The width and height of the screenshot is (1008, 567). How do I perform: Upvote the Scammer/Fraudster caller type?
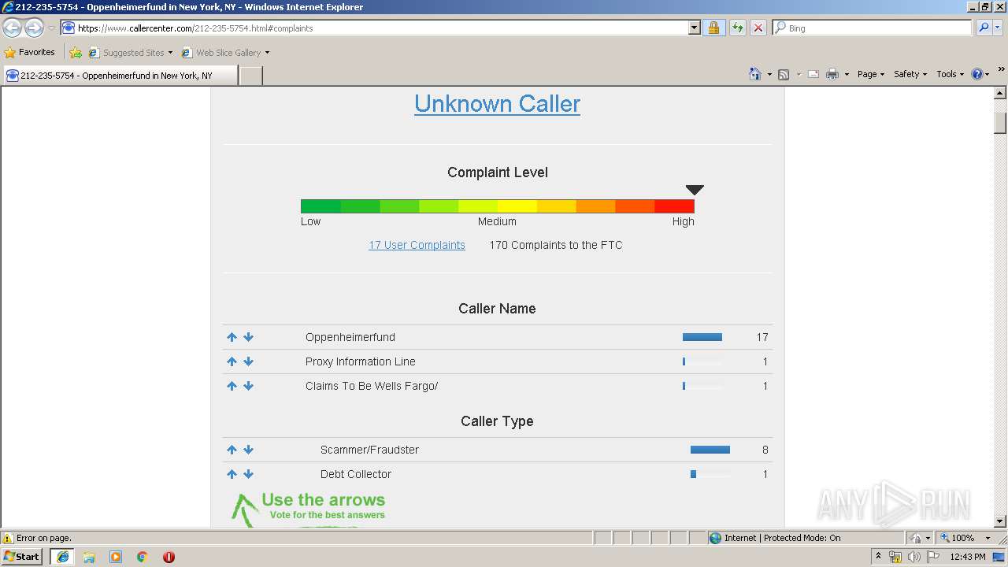coord(232,450)
